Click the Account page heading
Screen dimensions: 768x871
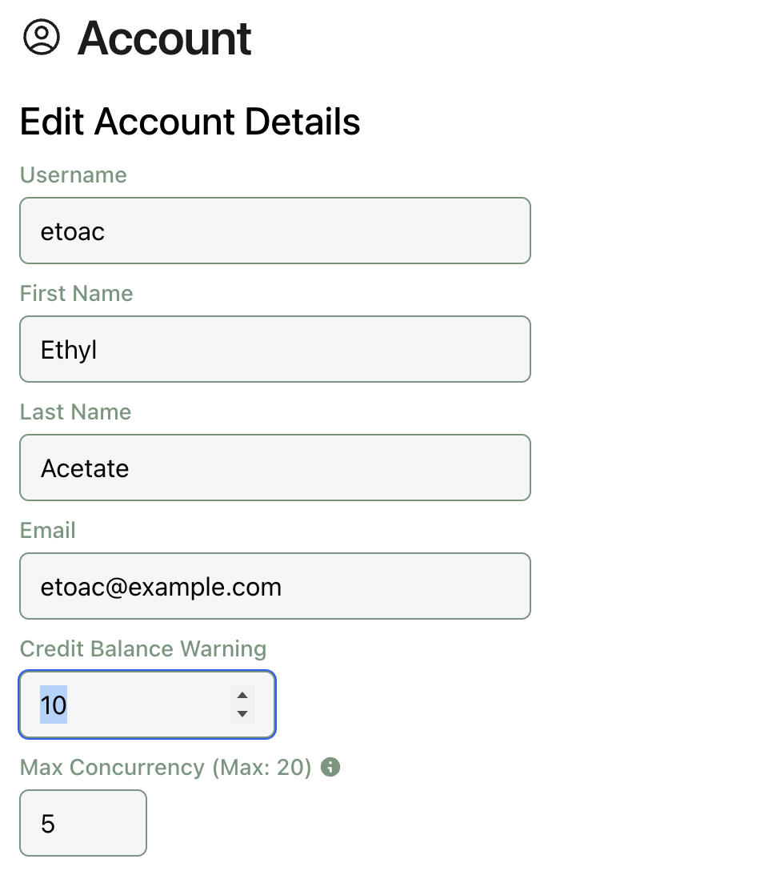[x=164, y=38]
